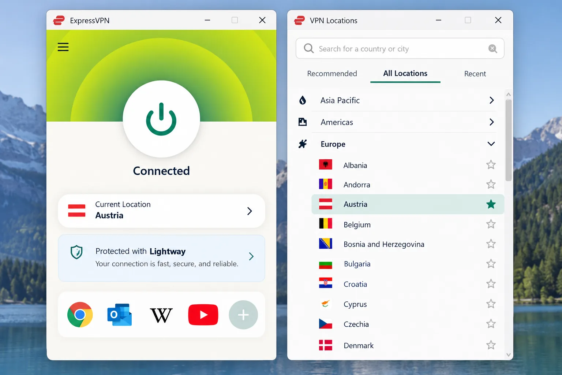Remove Austria from favorites star
The width and height of the screenshot is (562, 375).
(491, 204)
